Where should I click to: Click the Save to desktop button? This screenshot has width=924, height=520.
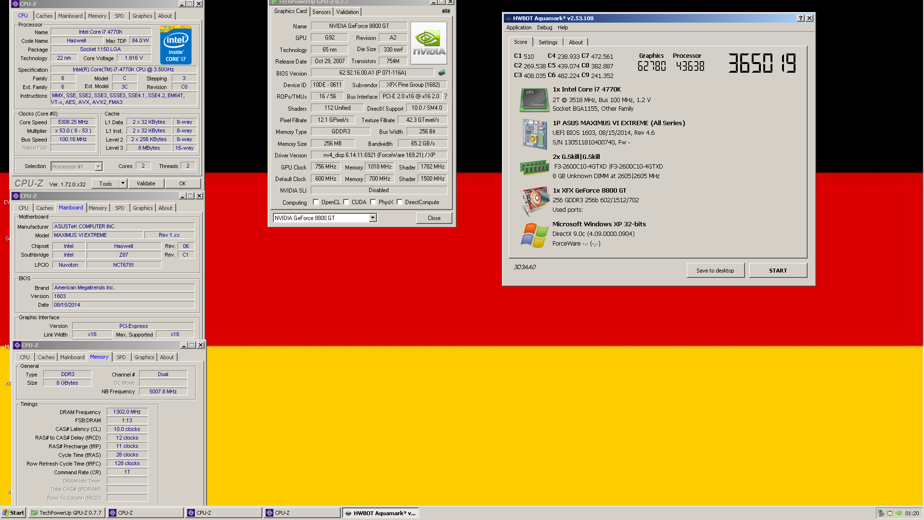[715, 271]
